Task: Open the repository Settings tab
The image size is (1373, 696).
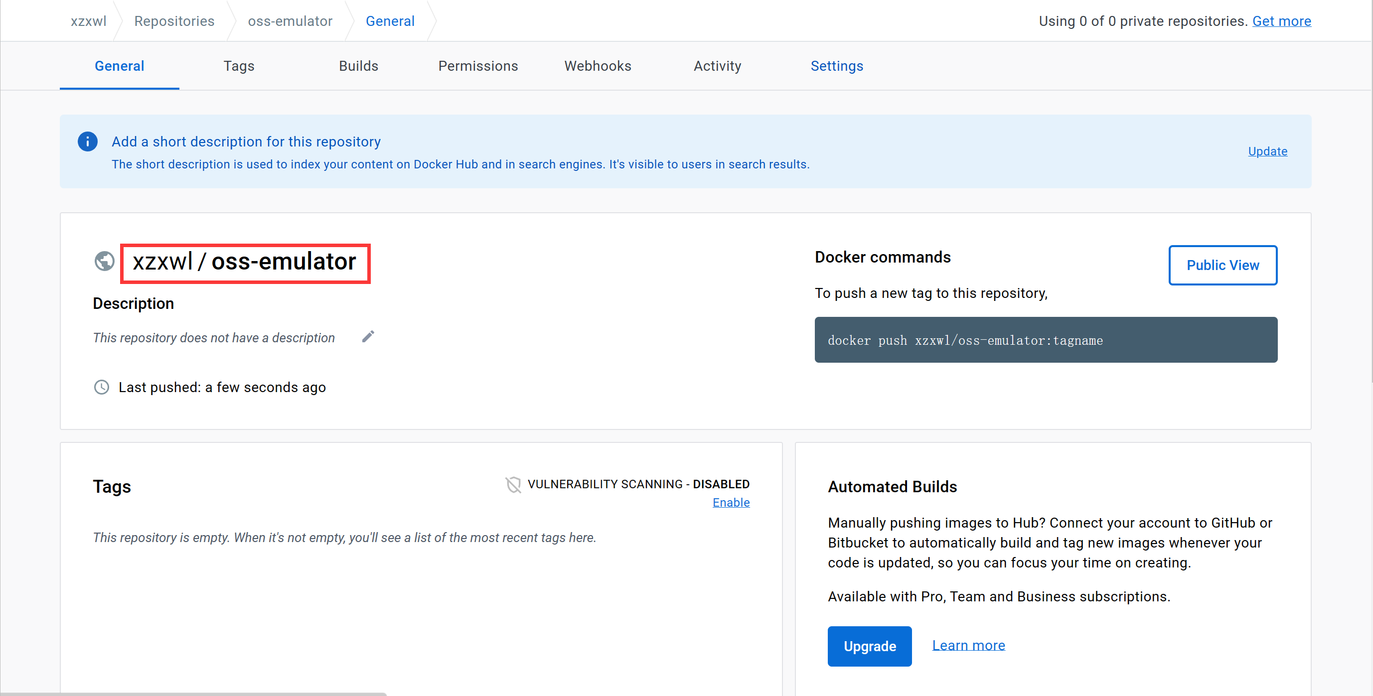Action: pos(836,66)
